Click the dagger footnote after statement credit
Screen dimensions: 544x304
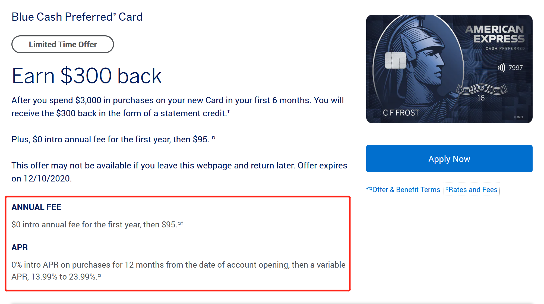[229, 111]
